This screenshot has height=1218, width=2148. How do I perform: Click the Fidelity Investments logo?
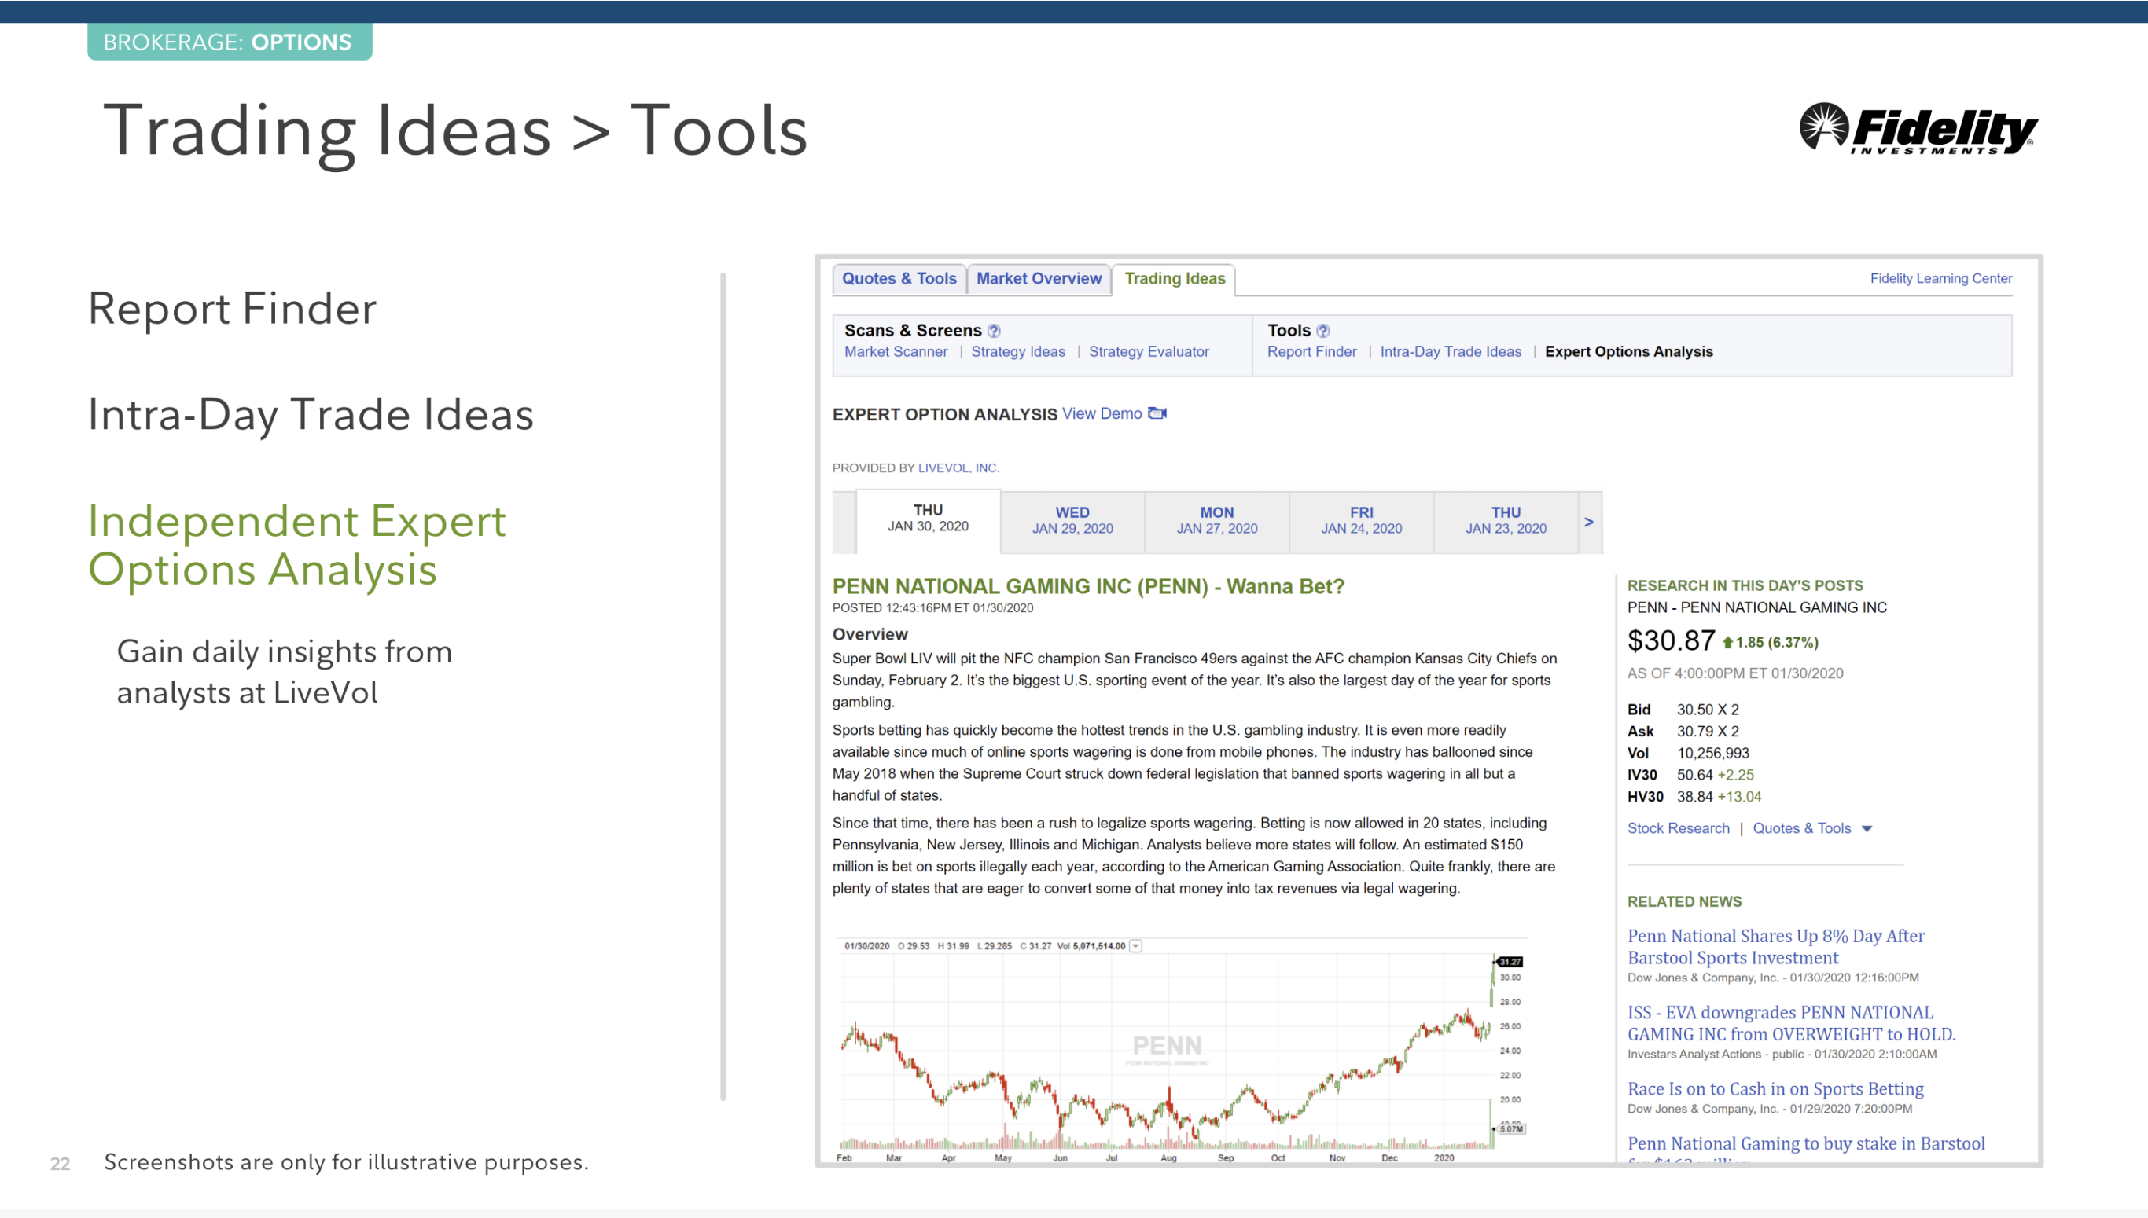pos(1918,129)
